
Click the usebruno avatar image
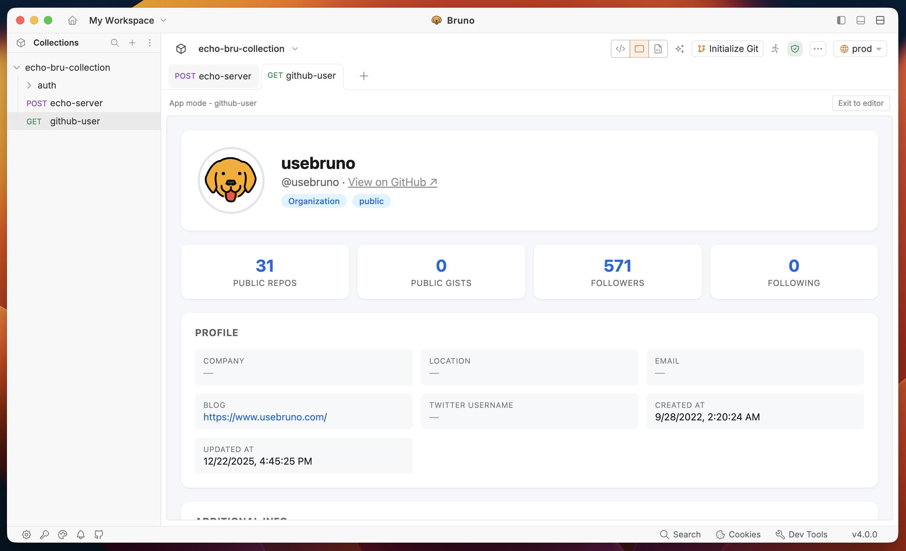pos(231,180)
